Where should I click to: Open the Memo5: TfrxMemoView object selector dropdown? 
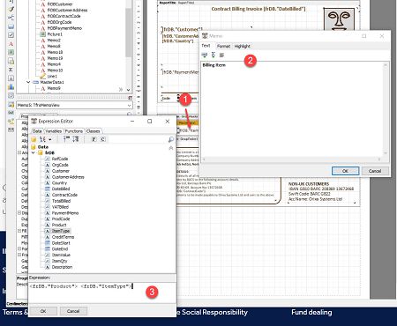click(x=129, y=105)
